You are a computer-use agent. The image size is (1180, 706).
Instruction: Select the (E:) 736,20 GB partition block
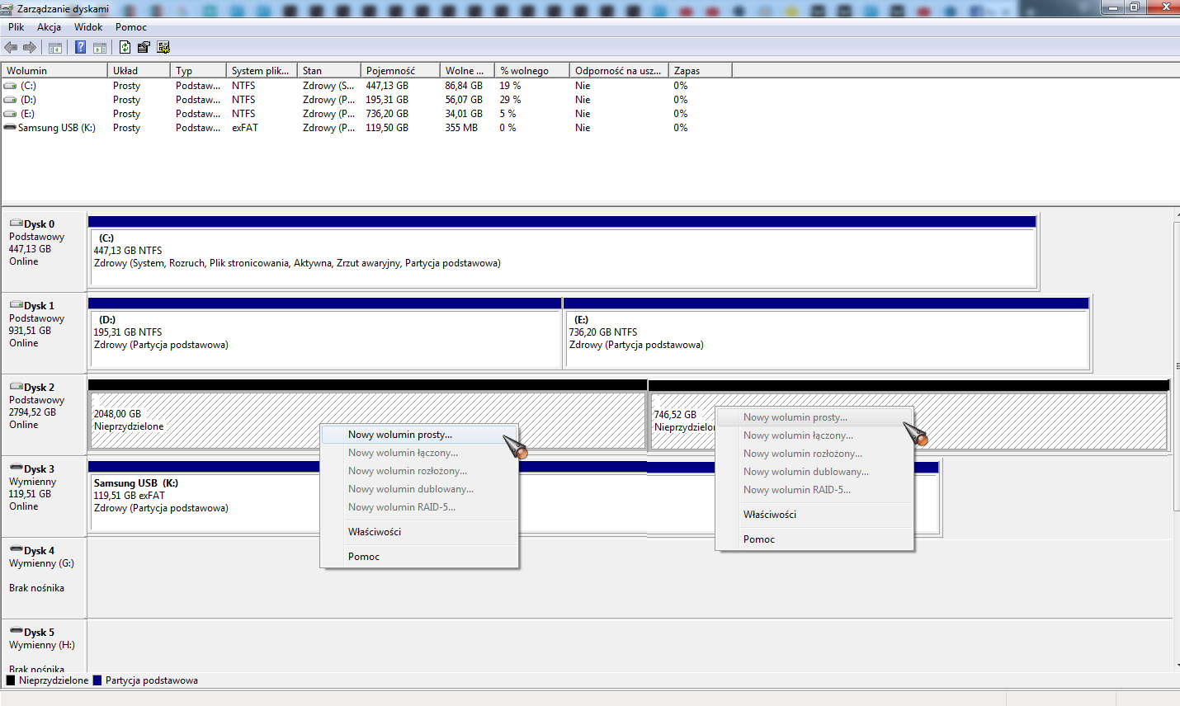point(825,334)
